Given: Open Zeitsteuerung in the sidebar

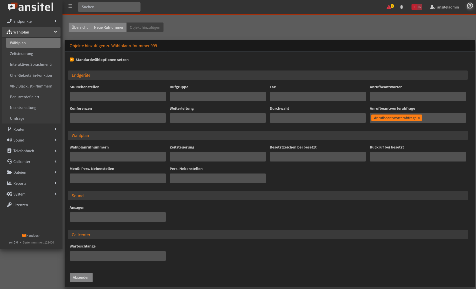Looking at the screenshot, I should pyautogui.click(x=21, y=53).
